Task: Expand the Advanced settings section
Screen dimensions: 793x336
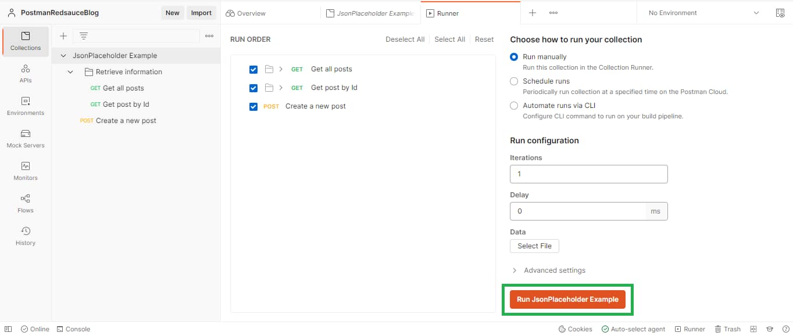Action: coord(548,270)
